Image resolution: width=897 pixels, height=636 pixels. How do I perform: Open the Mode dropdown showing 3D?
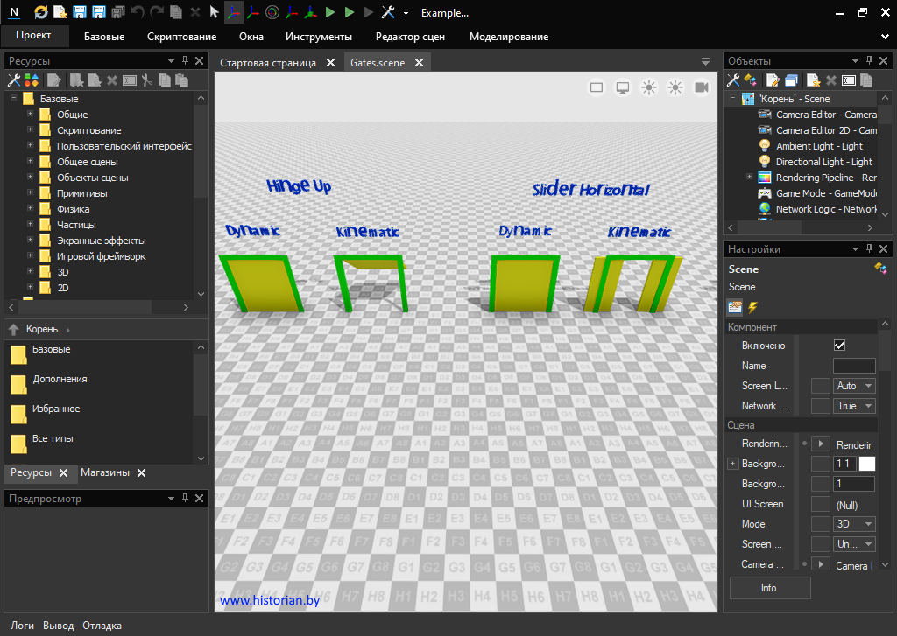tap(854, 524)
